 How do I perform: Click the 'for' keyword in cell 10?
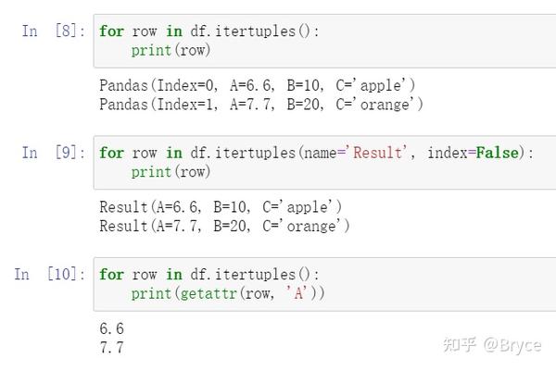(x=111, y=275)
